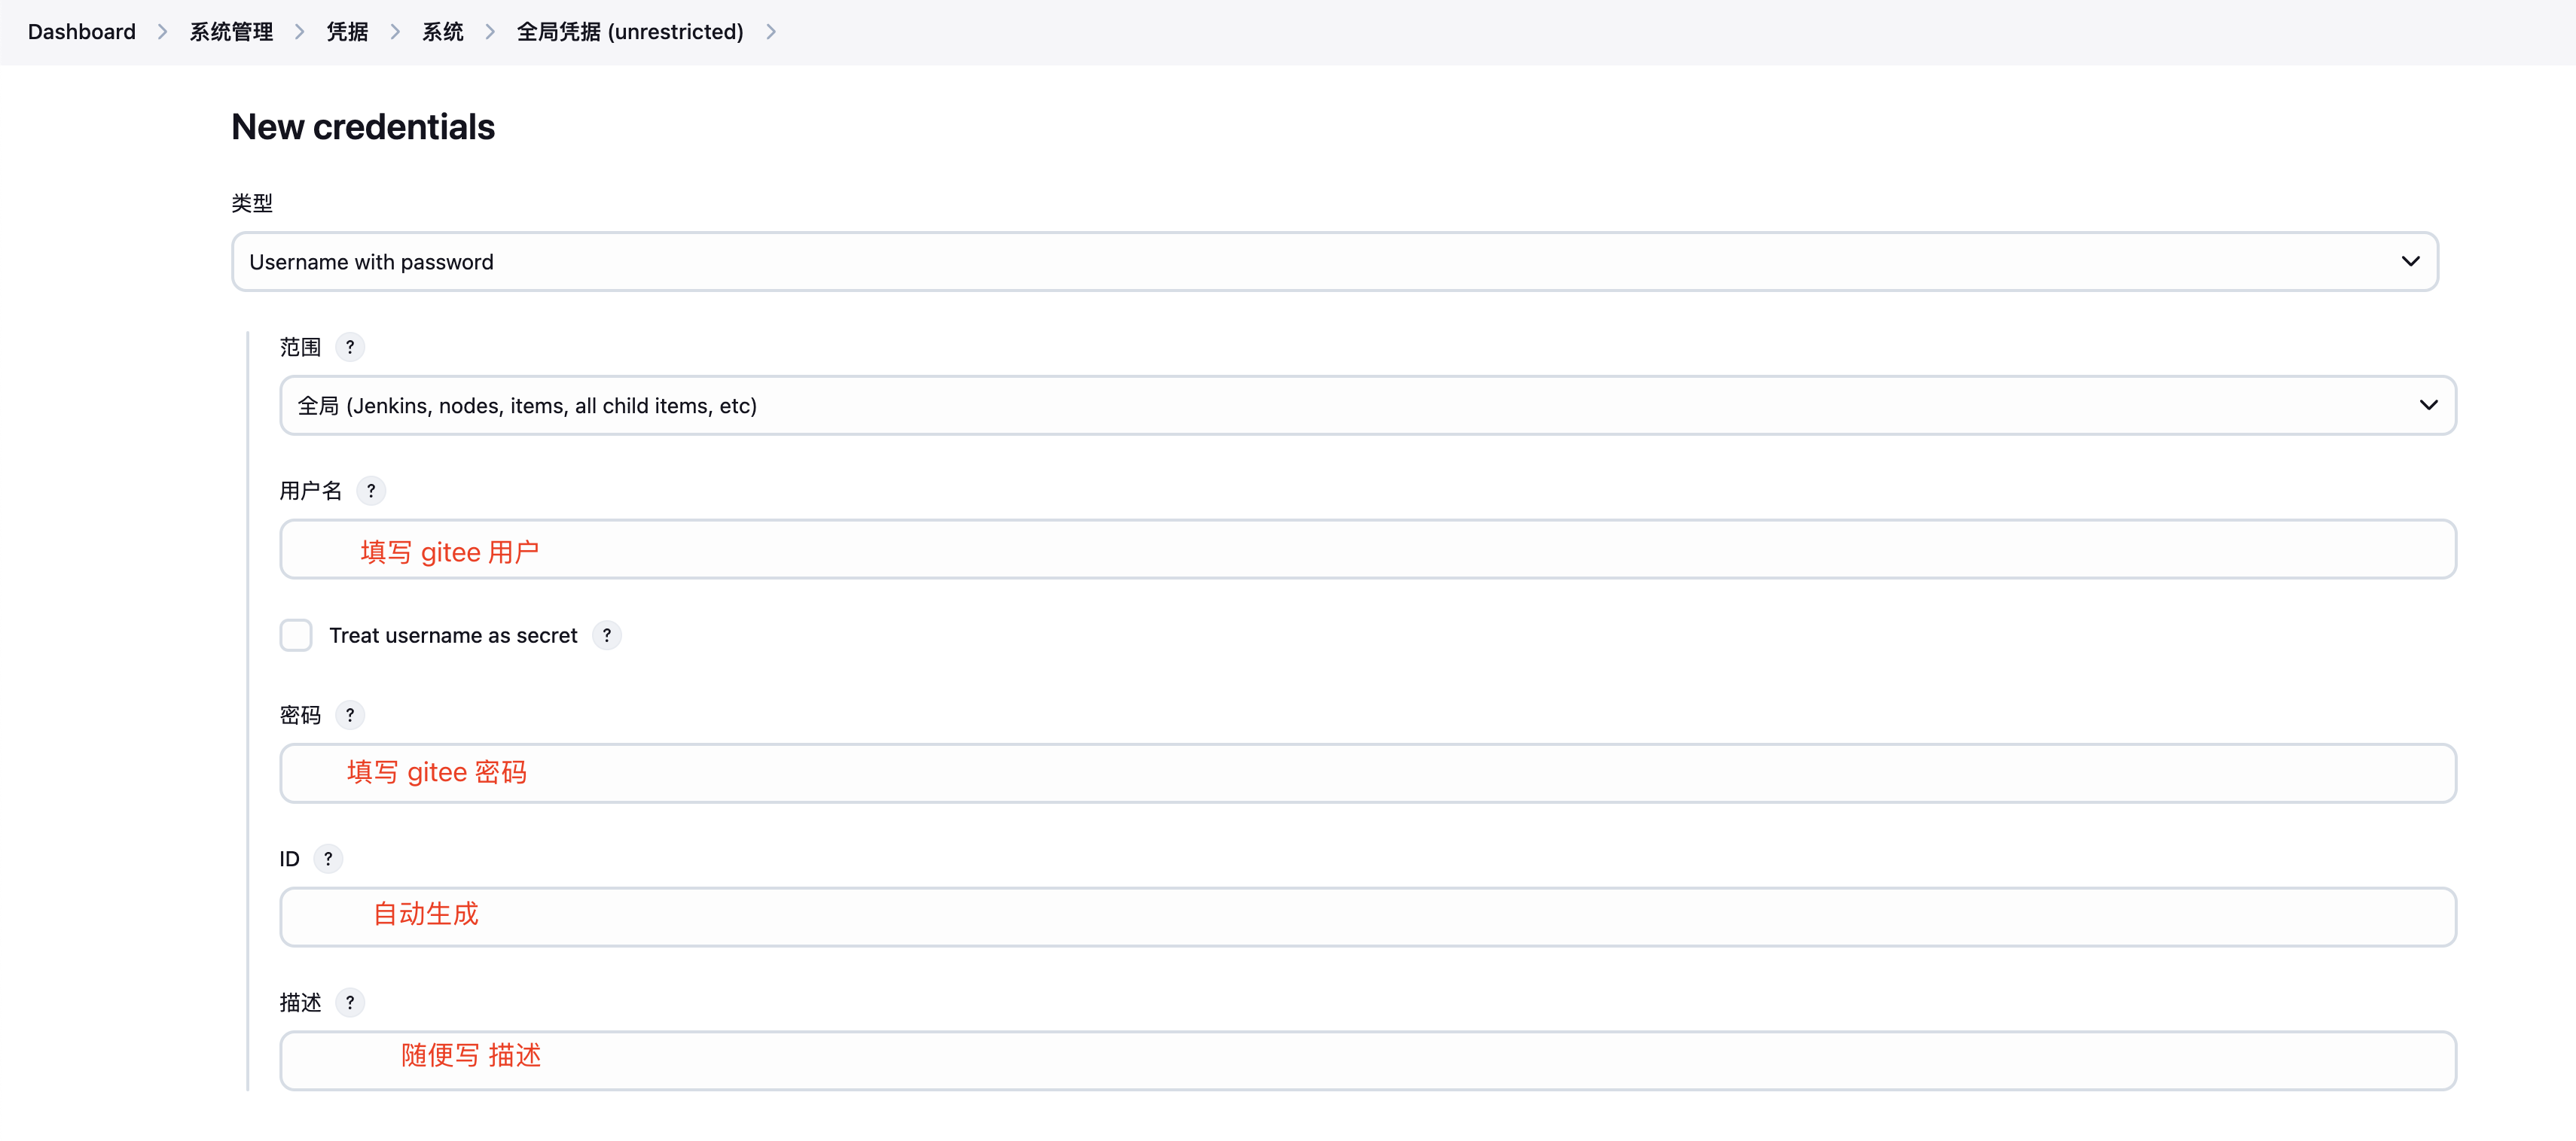This screenshot has width=2576, height=1141.
Task: Click the 描述 label text
Action: pyautogui.click(x=300, y=1002)
